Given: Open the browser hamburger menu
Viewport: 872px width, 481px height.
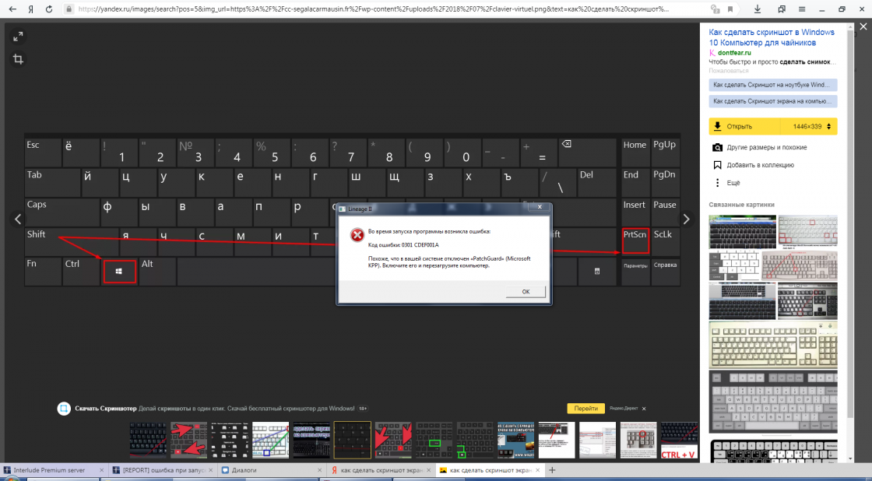Looking at the screenshot, I should pos(803,9).
